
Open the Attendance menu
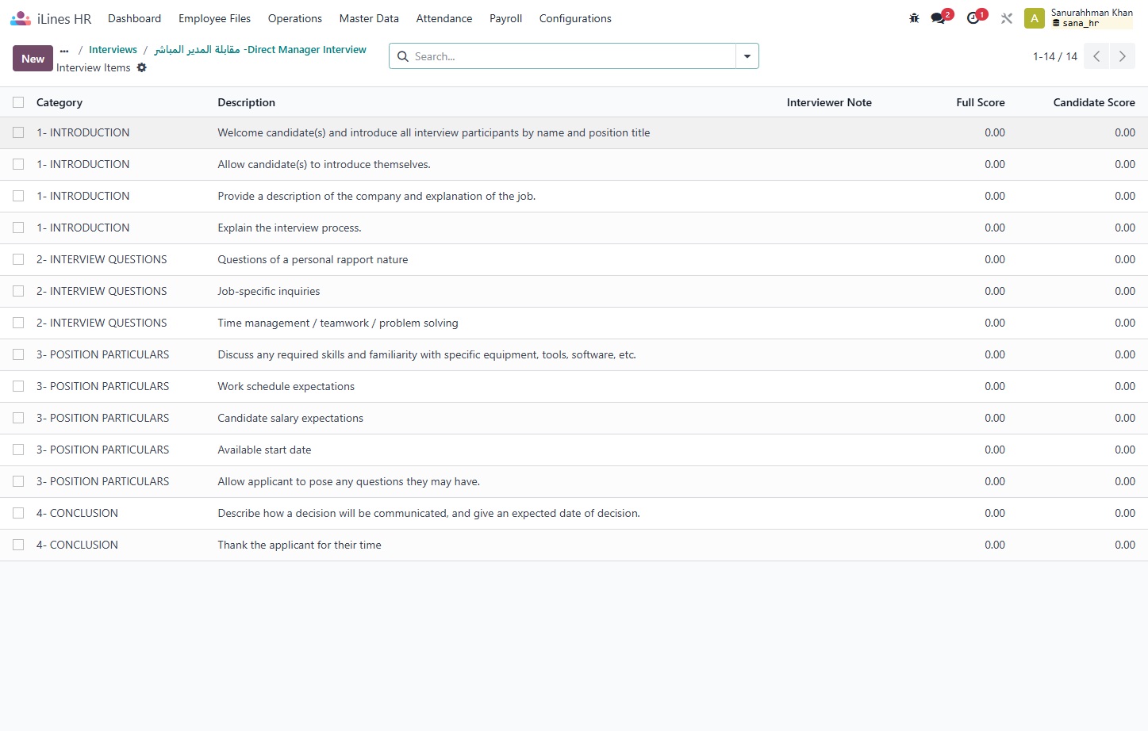pos(444,18)
